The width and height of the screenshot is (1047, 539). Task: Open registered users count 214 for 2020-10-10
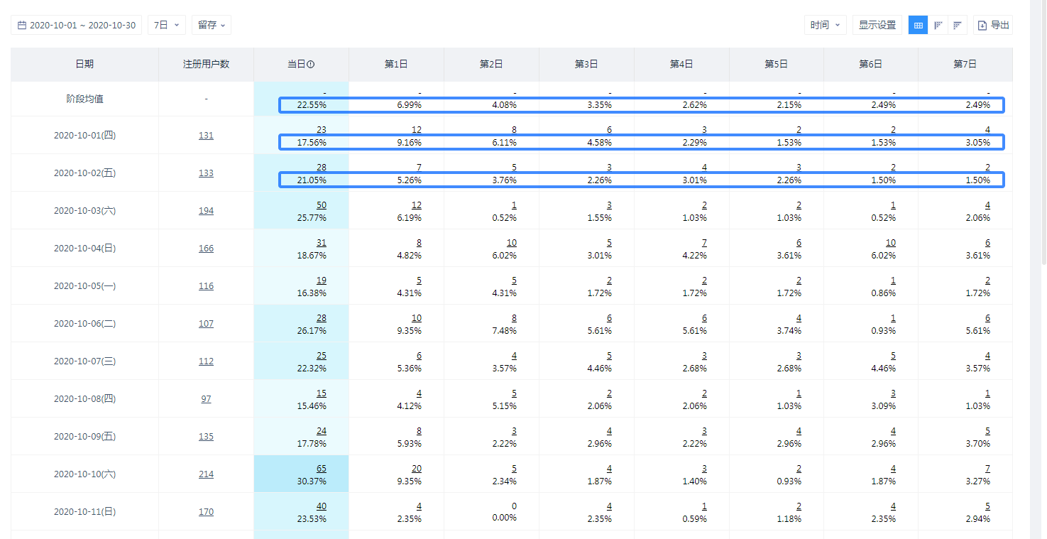(x=206, y=474)
